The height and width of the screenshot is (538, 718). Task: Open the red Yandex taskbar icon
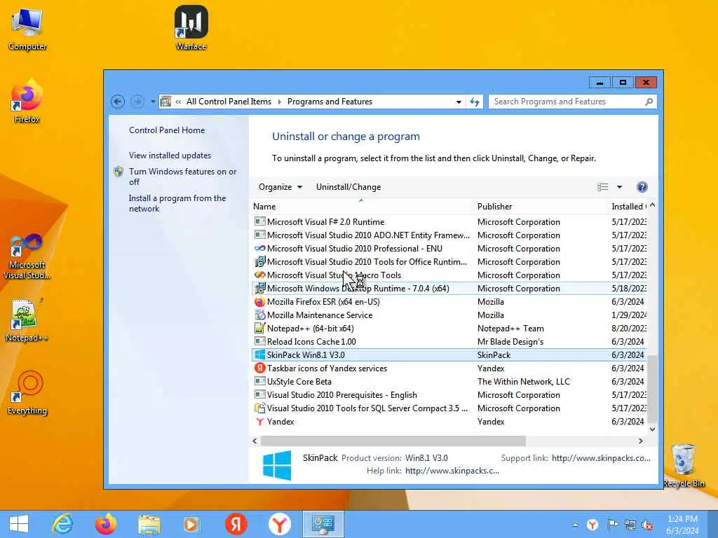[x=236, y=524]
